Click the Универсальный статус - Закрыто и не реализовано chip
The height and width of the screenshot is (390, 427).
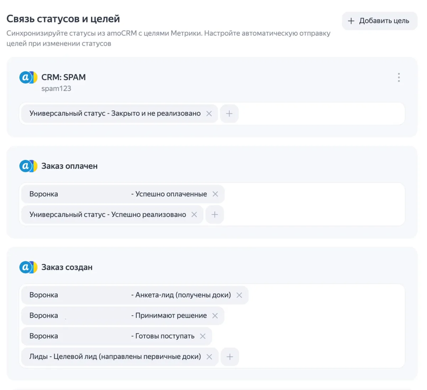pyautogui.click(x=120, y=114)
